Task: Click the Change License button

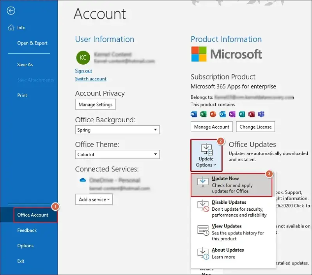Action: click(x=255, y=127)
